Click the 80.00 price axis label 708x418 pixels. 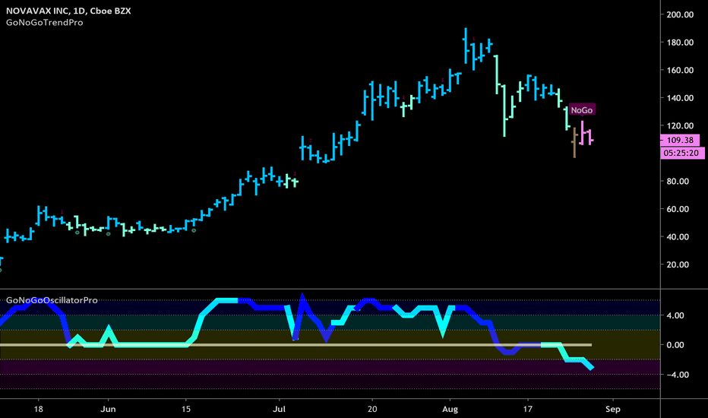point(678,181)
